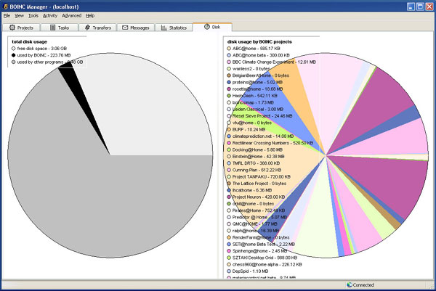
Task: Click the Docking@Home legend circle
Action: 229,150
